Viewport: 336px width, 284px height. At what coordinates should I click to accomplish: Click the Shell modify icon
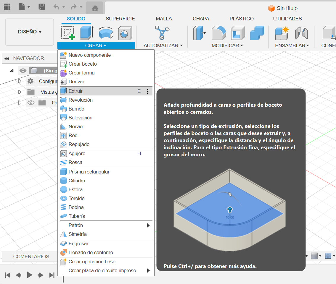coord(238,33)
